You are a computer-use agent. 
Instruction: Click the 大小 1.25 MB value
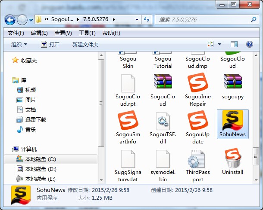pos(102,198)
